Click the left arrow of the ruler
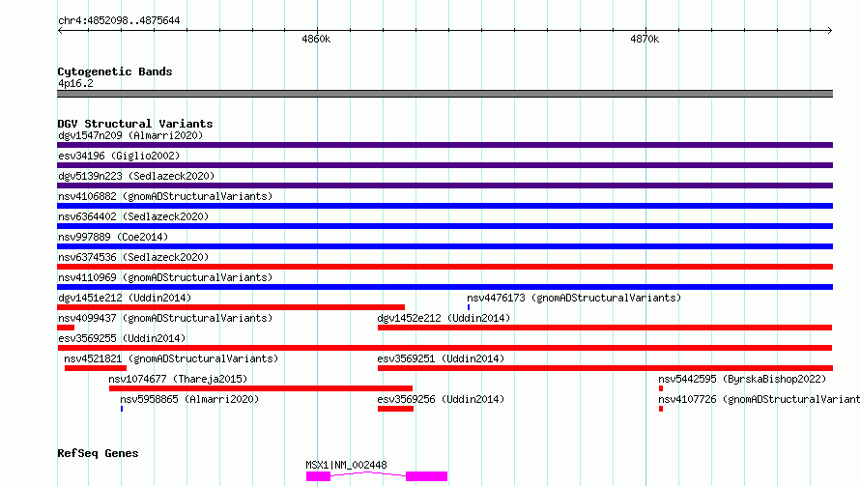 coord(60,31)
